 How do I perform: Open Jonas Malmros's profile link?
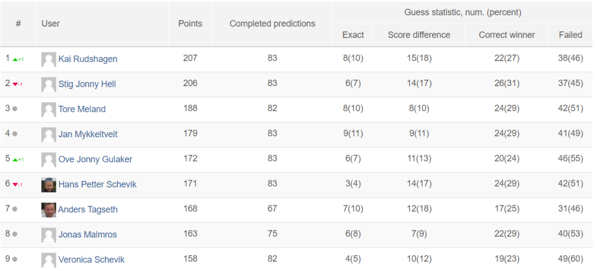coord(87,234)
